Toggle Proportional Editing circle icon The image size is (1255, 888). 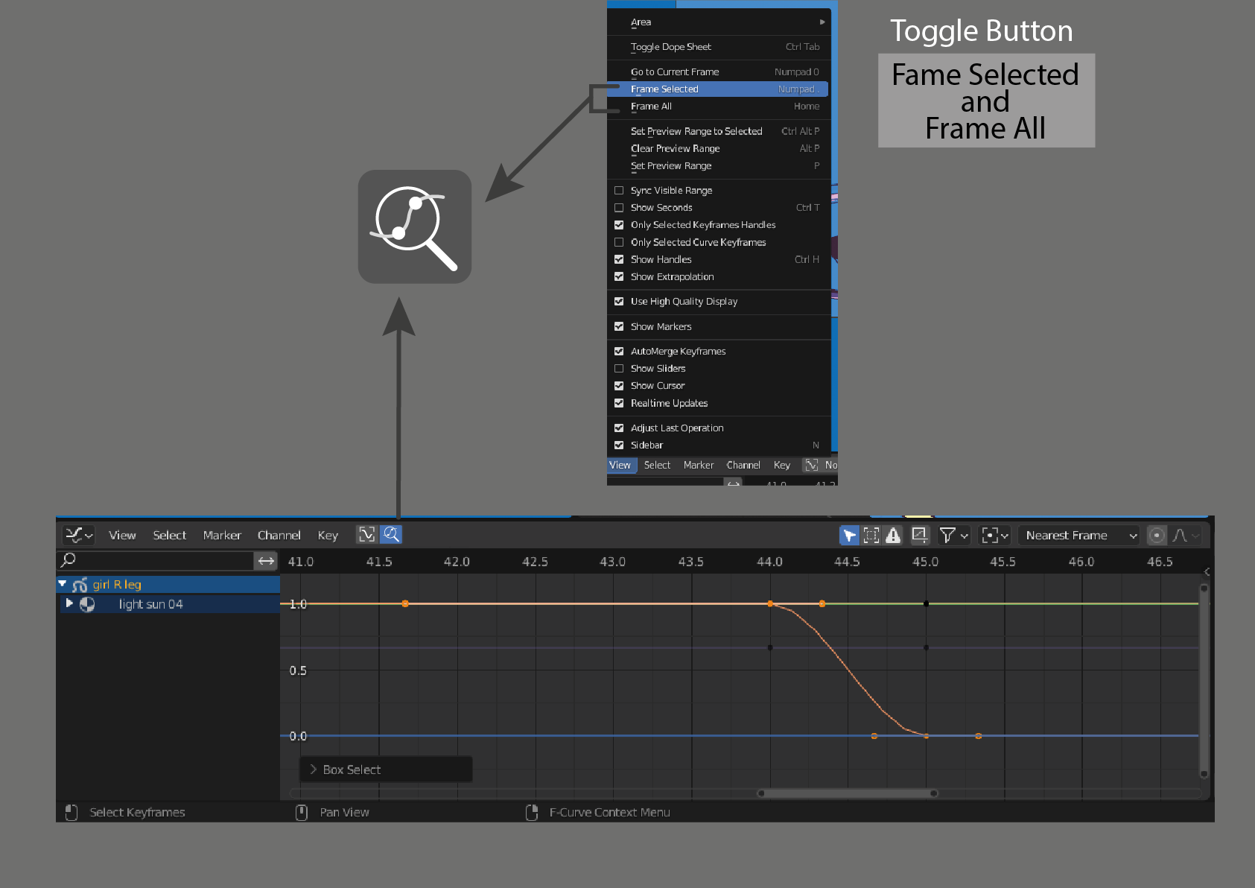pyautogui.click(x=1157, y=535)
